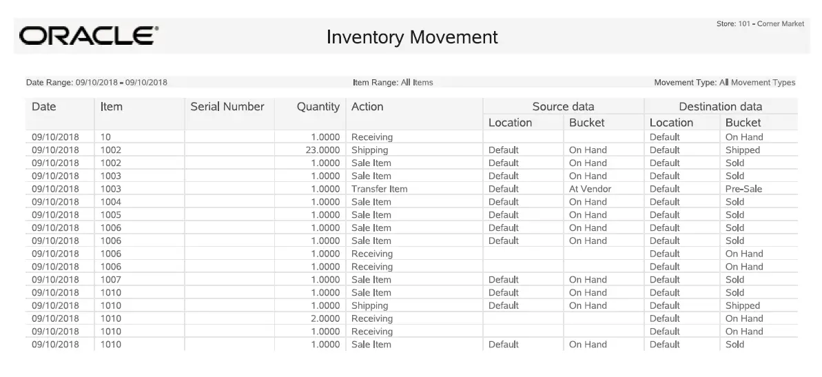The width and height of the screenshot is (822, 377).
Task: Select the Date column header
Action: pyautogui.click(x=43, y=106)
